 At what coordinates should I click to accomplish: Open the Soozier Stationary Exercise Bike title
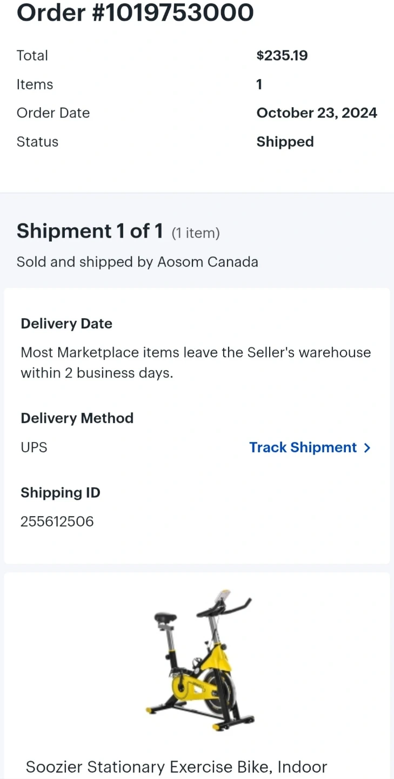pos(176,767)
